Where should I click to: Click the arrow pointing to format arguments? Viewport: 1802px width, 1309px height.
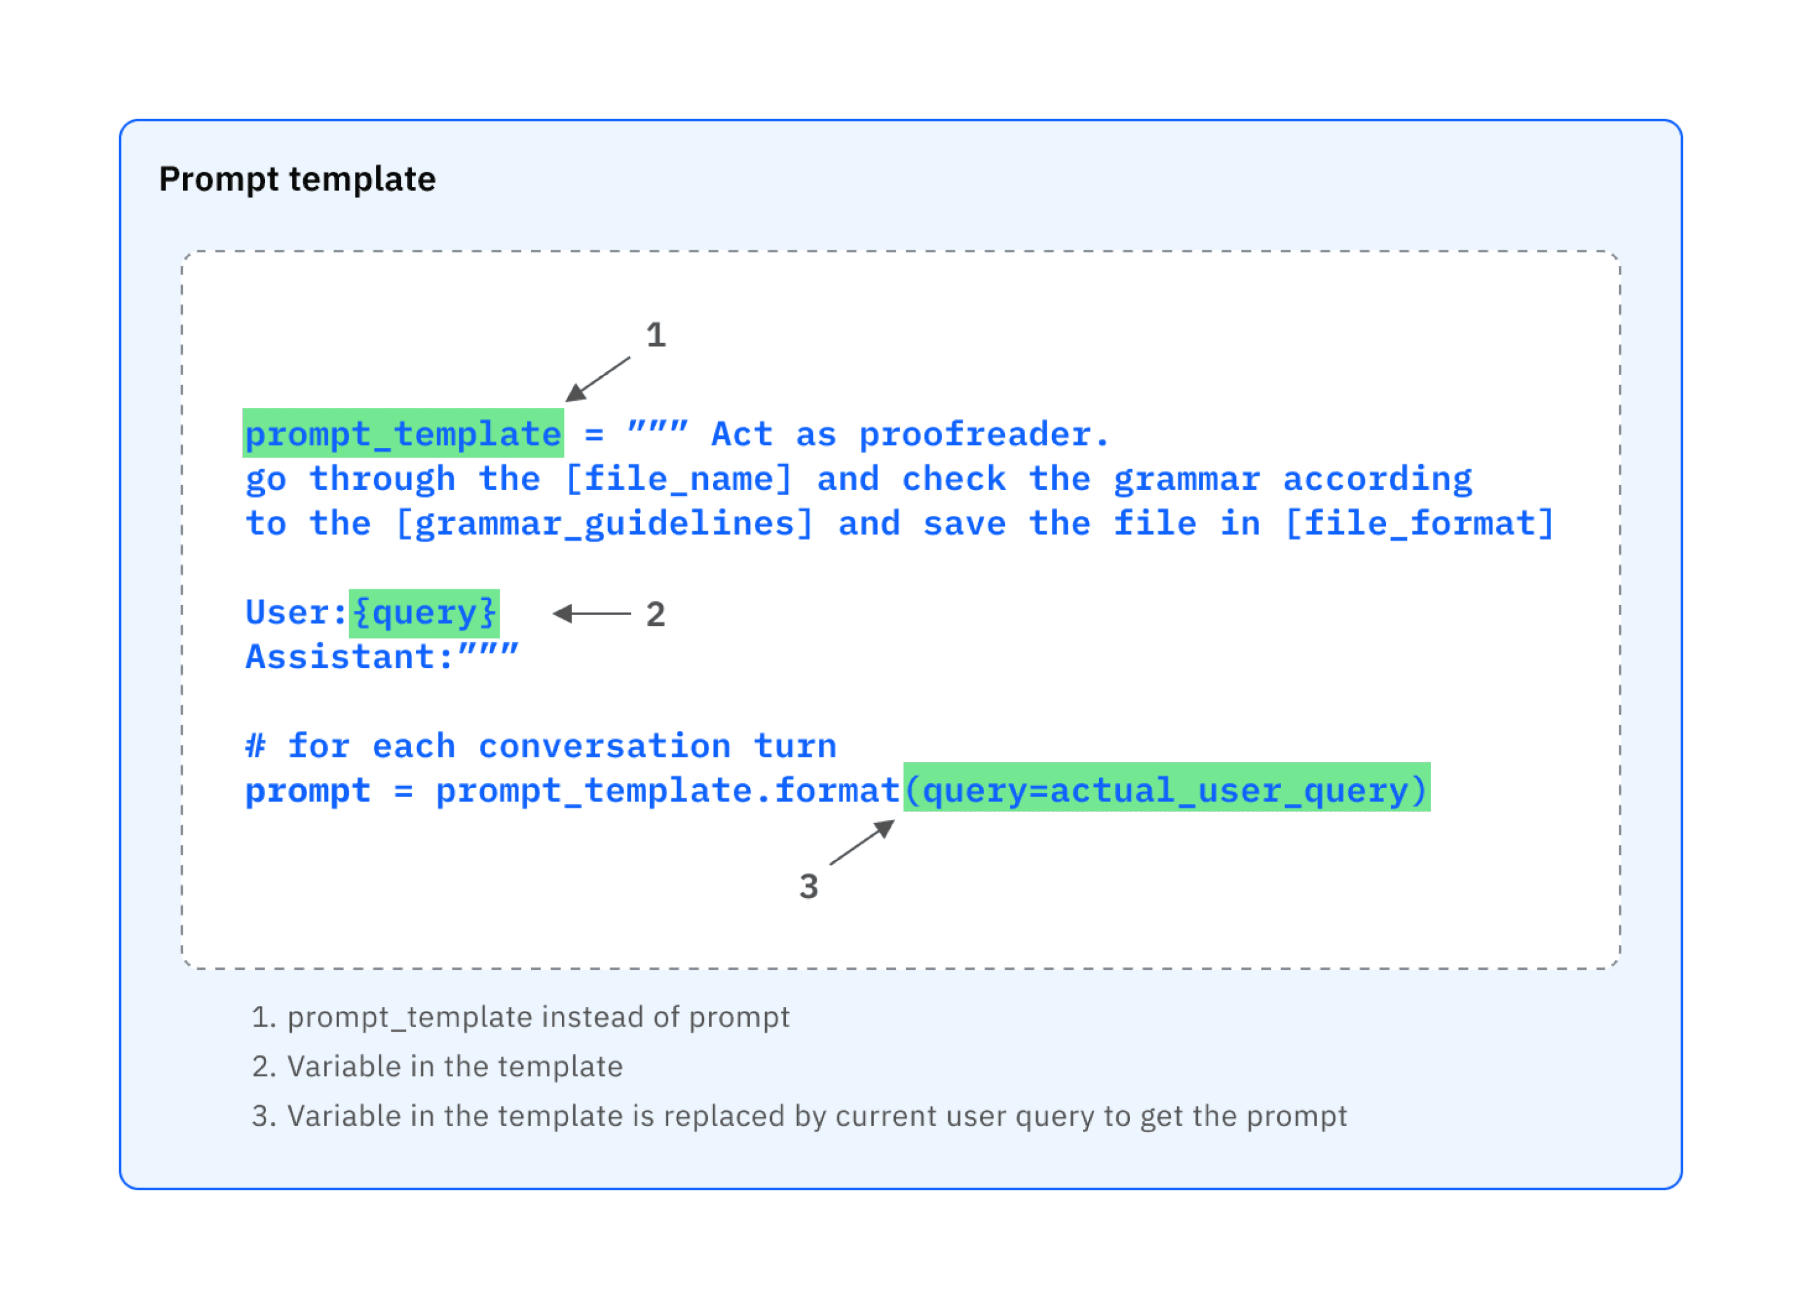(863, 842)
